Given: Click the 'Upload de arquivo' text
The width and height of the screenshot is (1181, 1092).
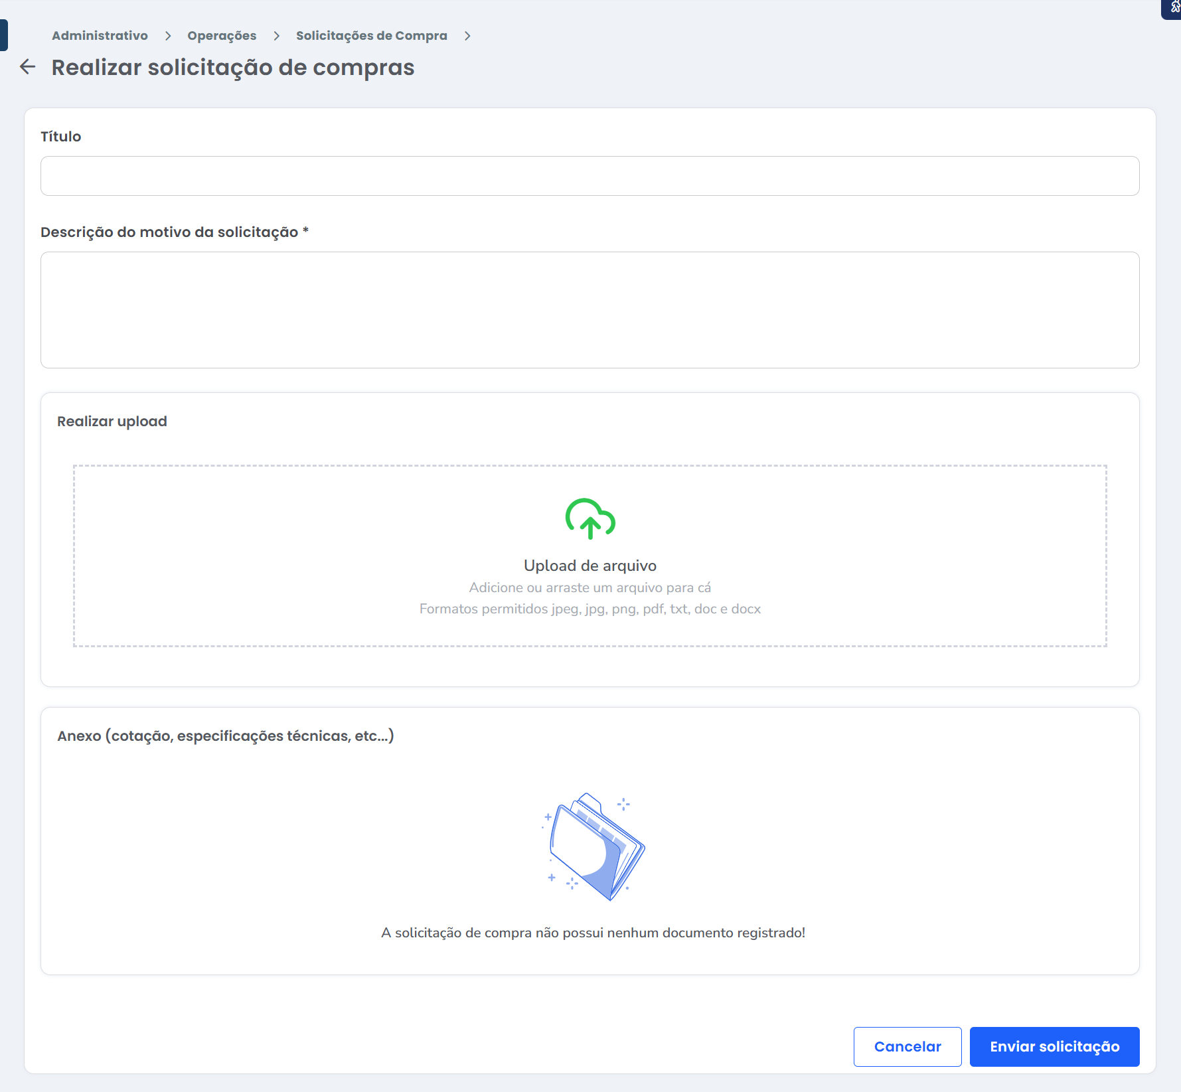Looking at the screenshot, I should point(590,566).
